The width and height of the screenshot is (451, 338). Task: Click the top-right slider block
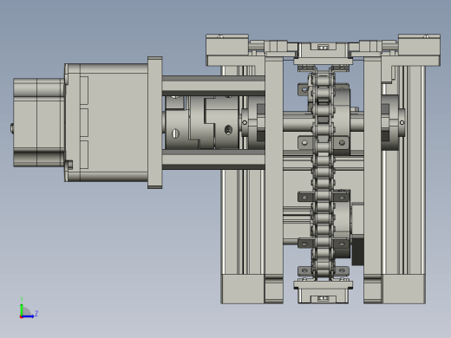point(419,49)
